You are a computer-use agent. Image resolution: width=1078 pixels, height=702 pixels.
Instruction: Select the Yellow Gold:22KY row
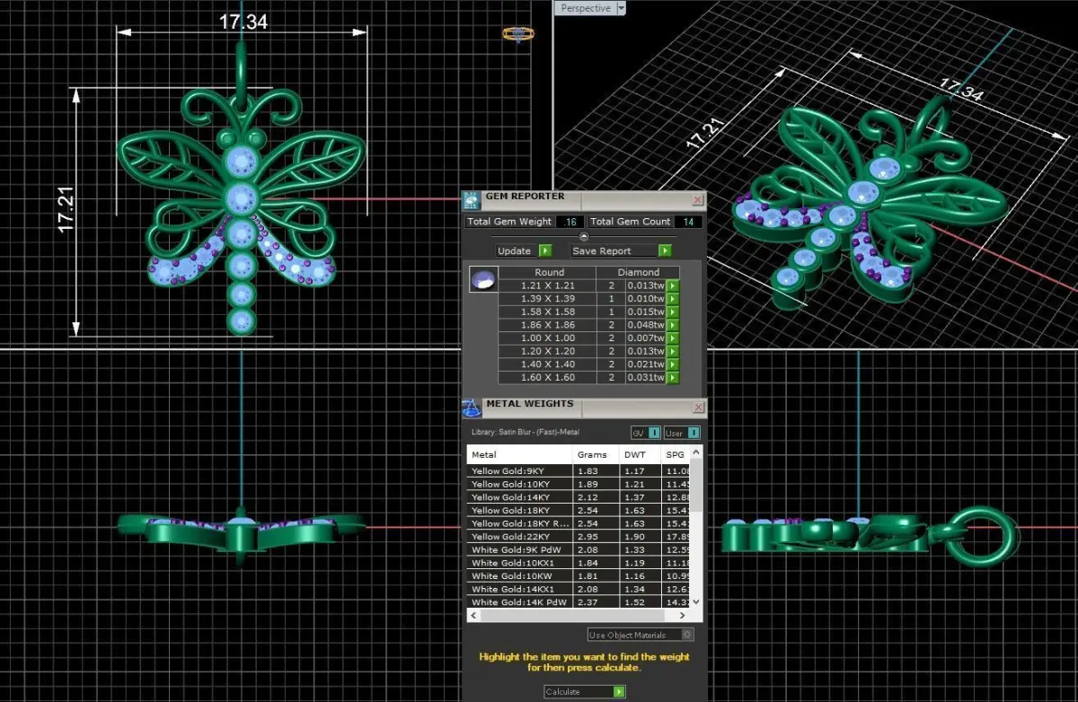tap(579, 536)
